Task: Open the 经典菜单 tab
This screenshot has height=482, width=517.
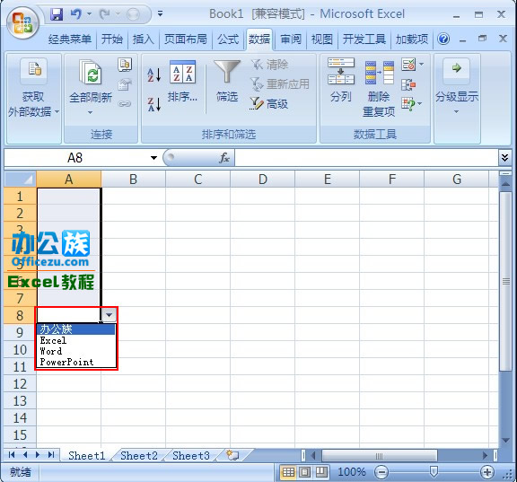Action: (70, 39)
